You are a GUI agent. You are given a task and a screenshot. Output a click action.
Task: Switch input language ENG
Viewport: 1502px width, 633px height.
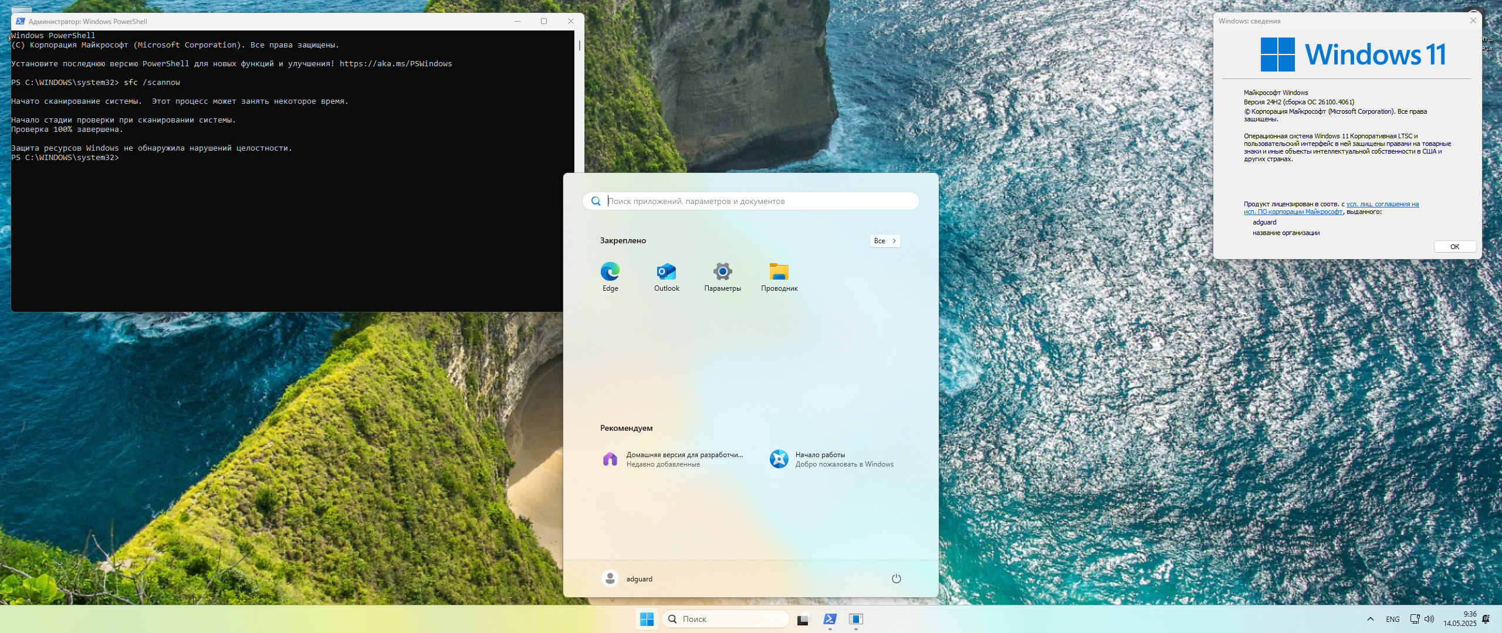point(1393,619)
